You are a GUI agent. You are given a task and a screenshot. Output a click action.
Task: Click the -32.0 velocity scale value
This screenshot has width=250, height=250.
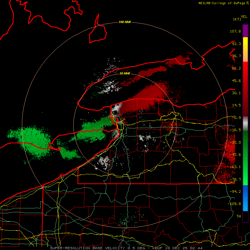[235, 142]
